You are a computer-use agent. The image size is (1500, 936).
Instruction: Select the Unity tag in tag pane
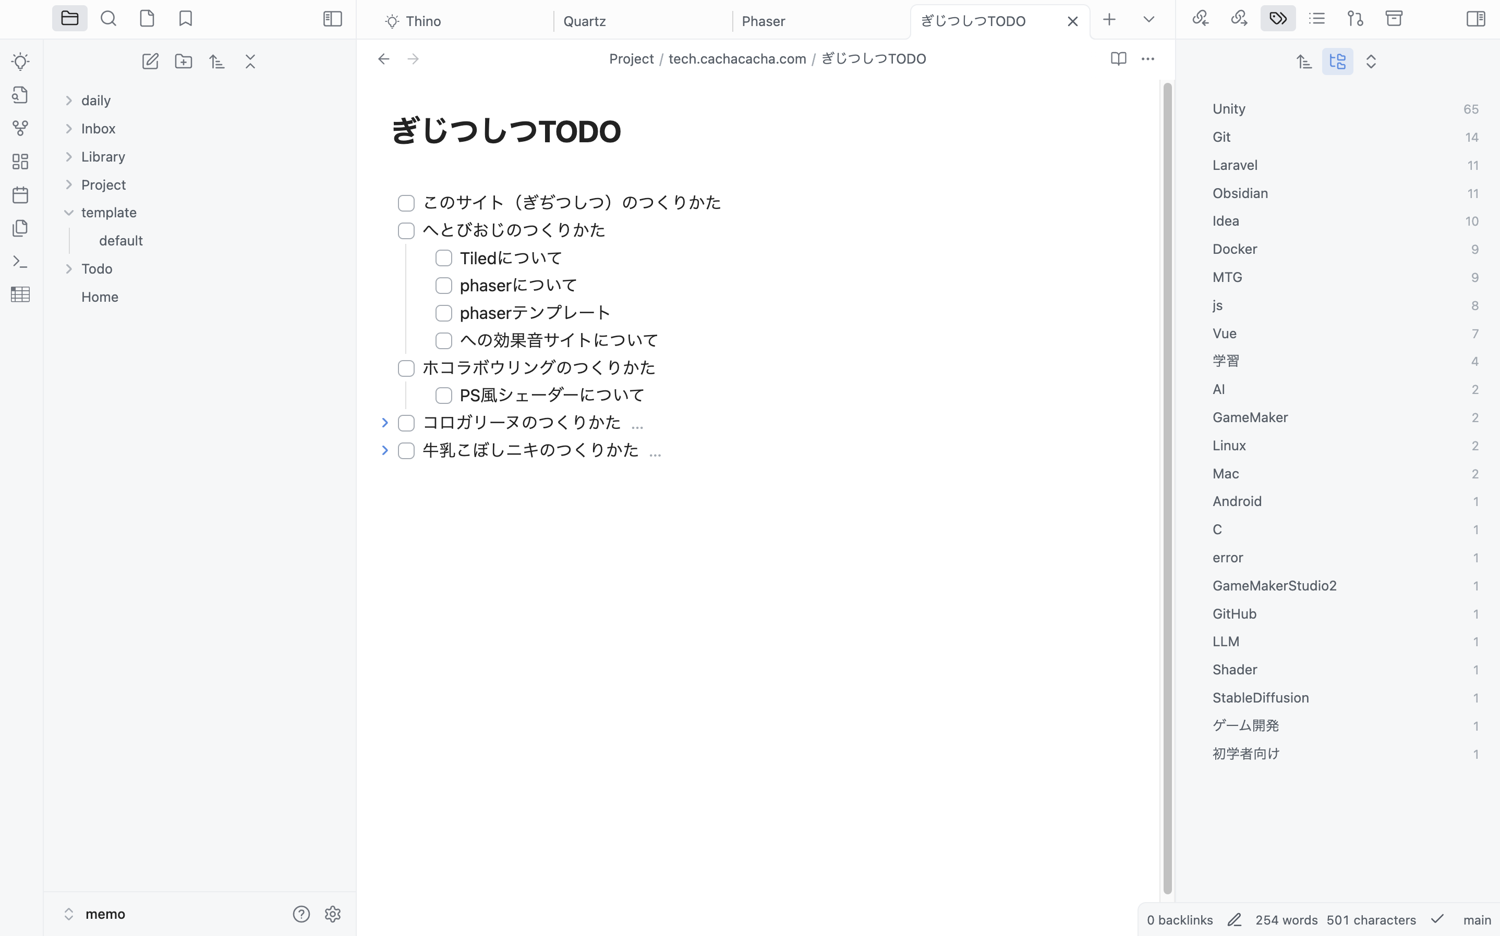[1229, 109]
